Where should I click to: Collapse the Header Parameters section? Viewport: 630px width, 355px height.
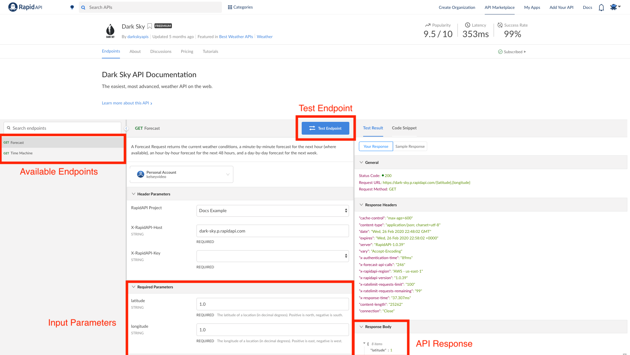point(134,194)
